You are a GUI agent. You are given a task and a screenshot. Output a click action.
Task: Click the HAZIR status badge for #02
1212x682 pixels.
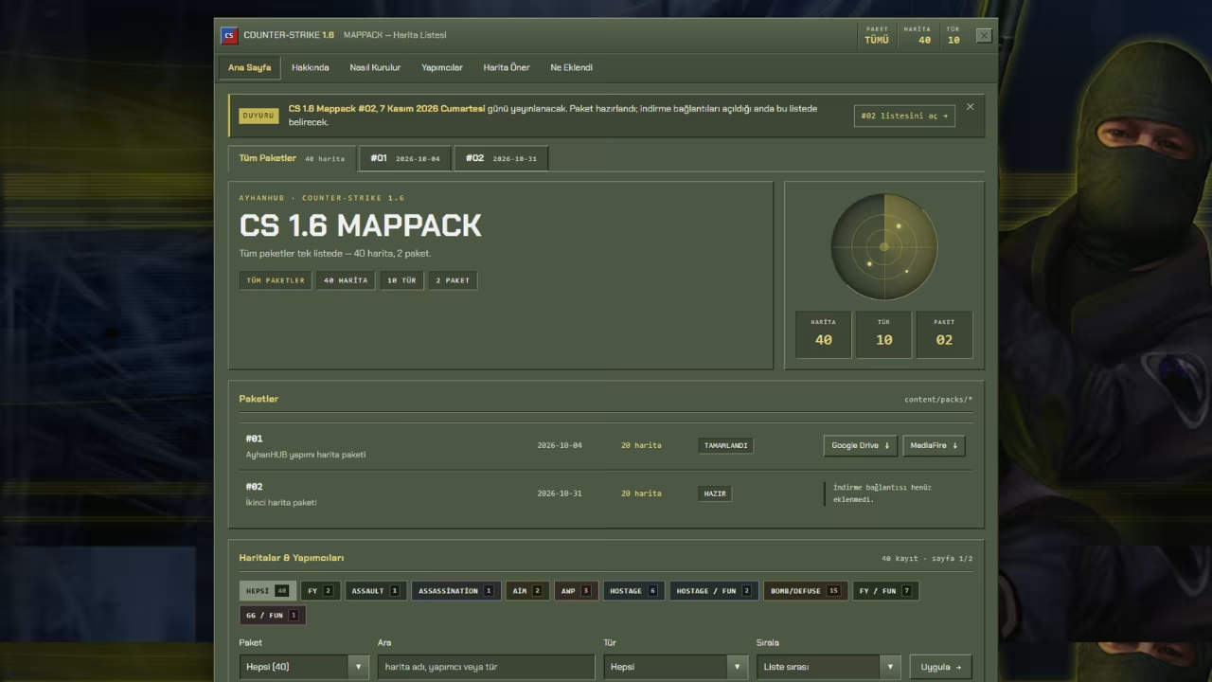(715, 494)
